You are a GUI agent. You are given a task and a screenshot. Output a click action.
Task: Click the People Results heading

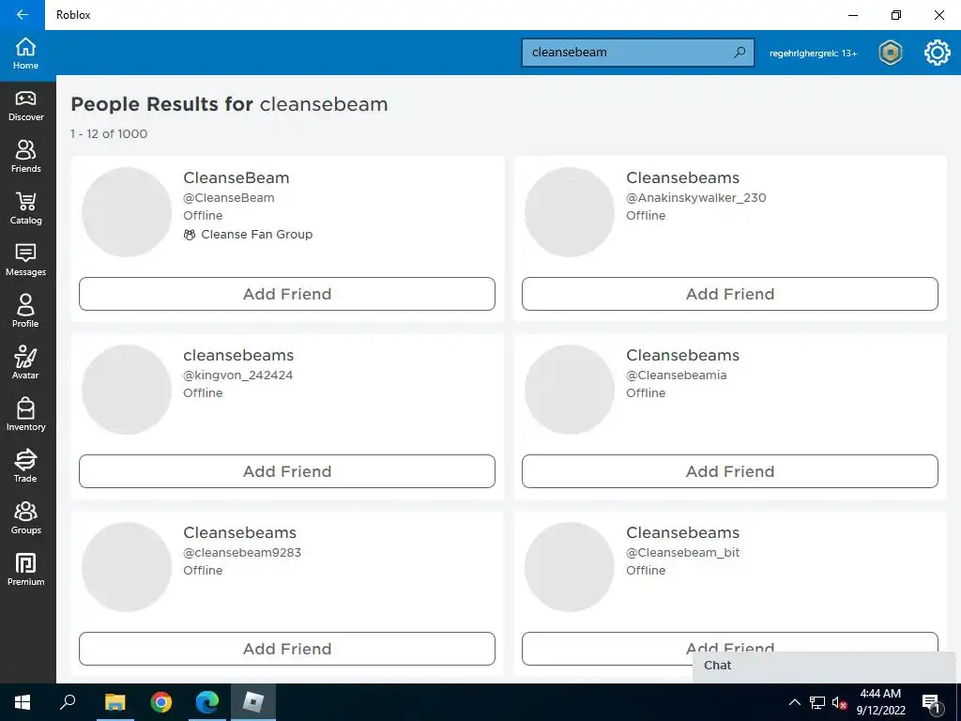click(x=229, y=104)
